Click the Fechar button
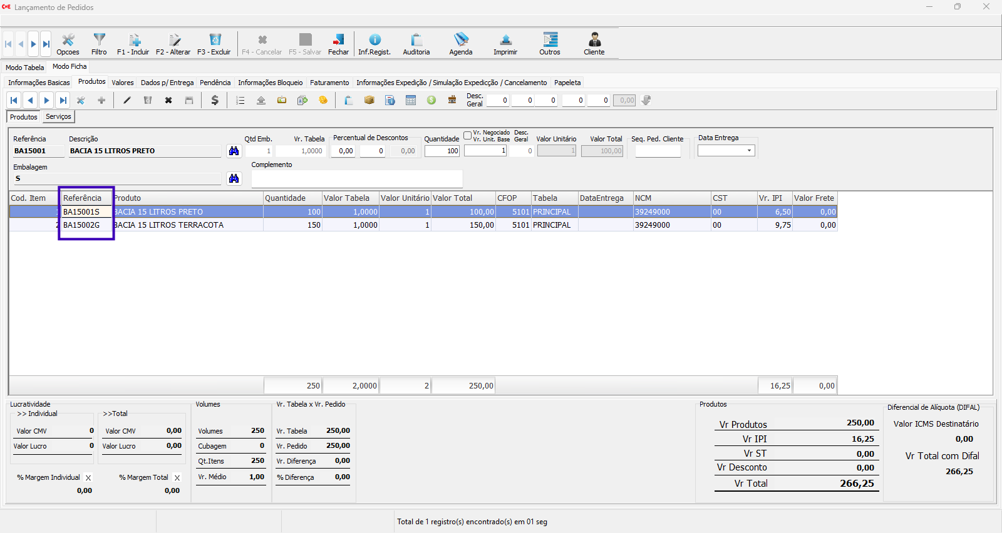Screen dimensions: 1002x533 [x=338, y=44]
